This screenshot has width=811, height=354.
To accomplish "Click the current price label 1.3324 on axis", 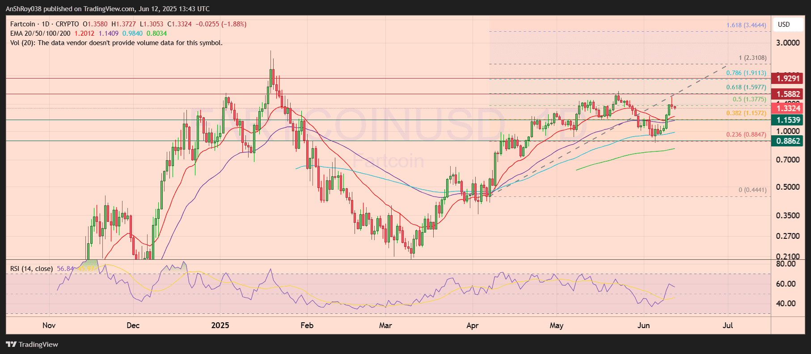I will tap(788, 108).
